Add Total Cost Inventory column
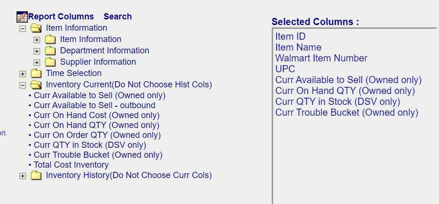Image resolution: width=439 pixels, height=204 pixels. pyautogui.click(x=71, y=165)
